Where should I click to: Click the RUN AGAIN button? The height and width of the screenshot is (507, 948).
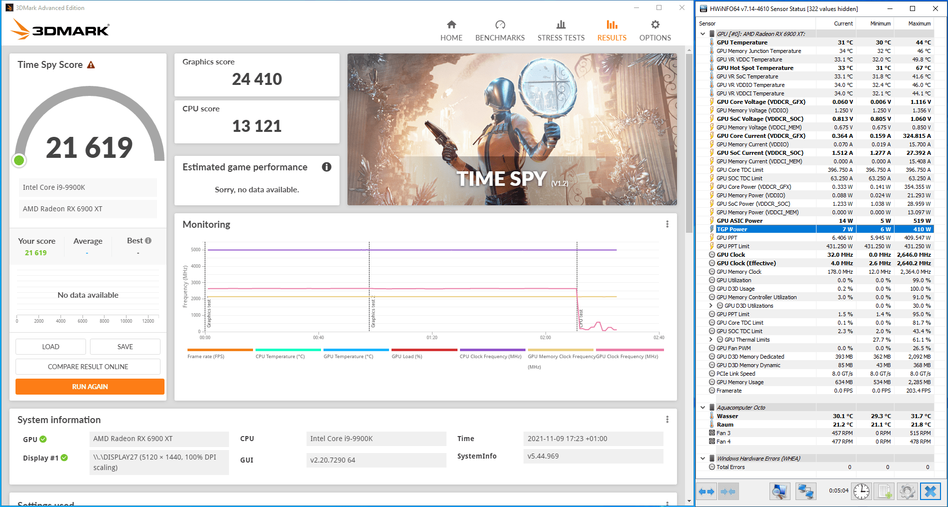pos(90,387)
